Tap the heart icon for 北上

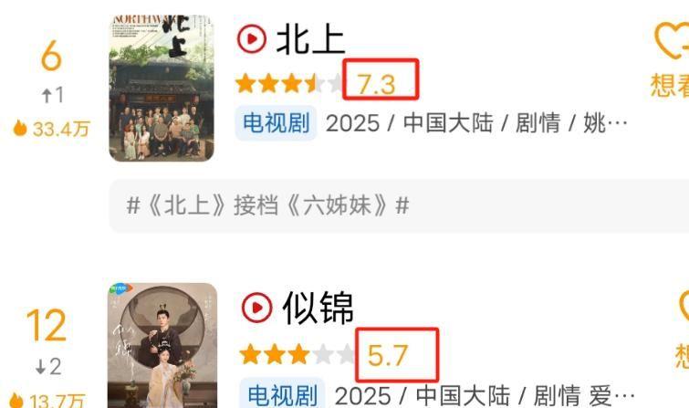(x=672, y=40)
